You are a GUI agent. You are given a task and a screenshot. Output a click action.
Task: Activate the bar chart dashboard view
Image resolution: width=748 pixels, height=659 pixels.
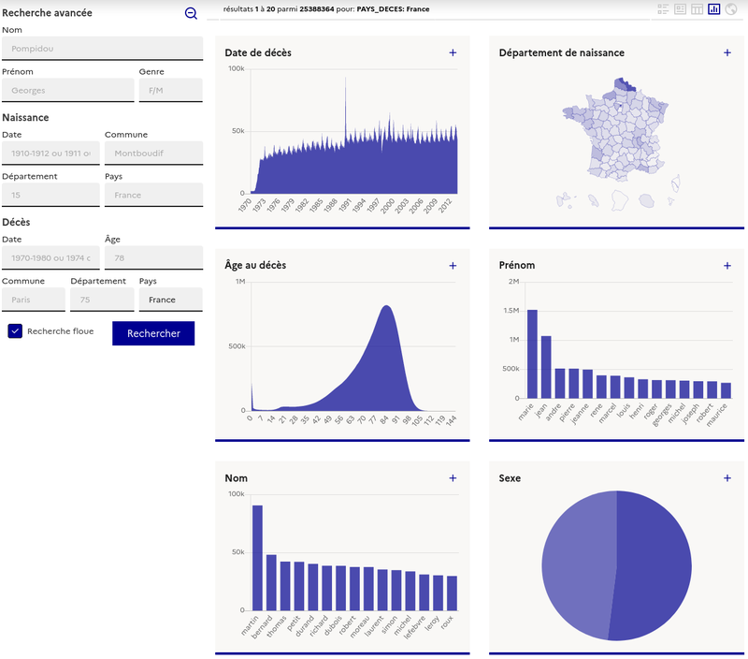click(x=713, y=8)
